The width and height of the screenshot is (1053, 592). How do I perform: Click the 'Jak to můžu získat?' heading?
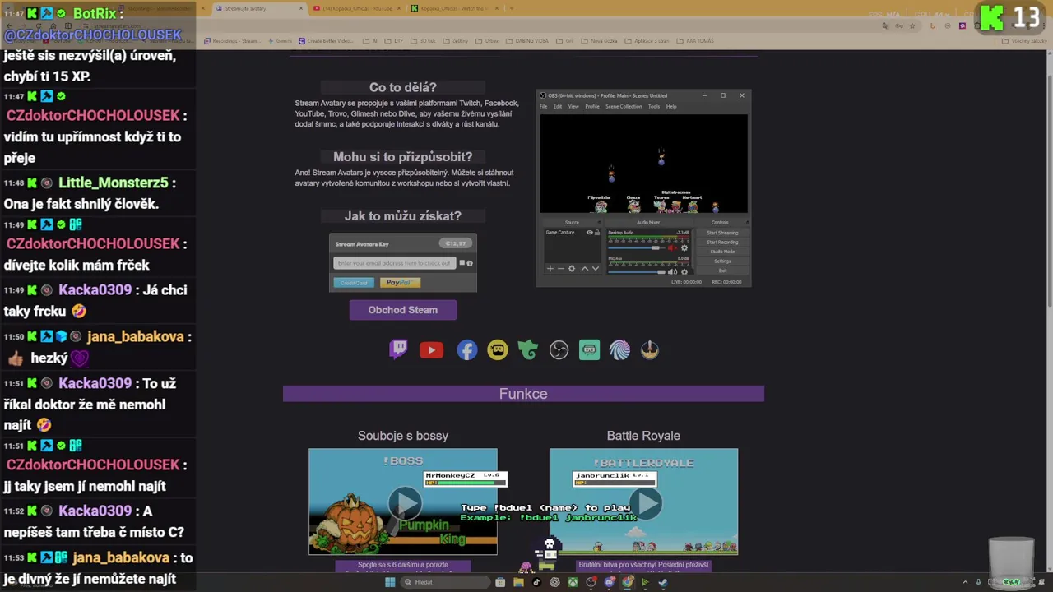click(x=402, y=215)
